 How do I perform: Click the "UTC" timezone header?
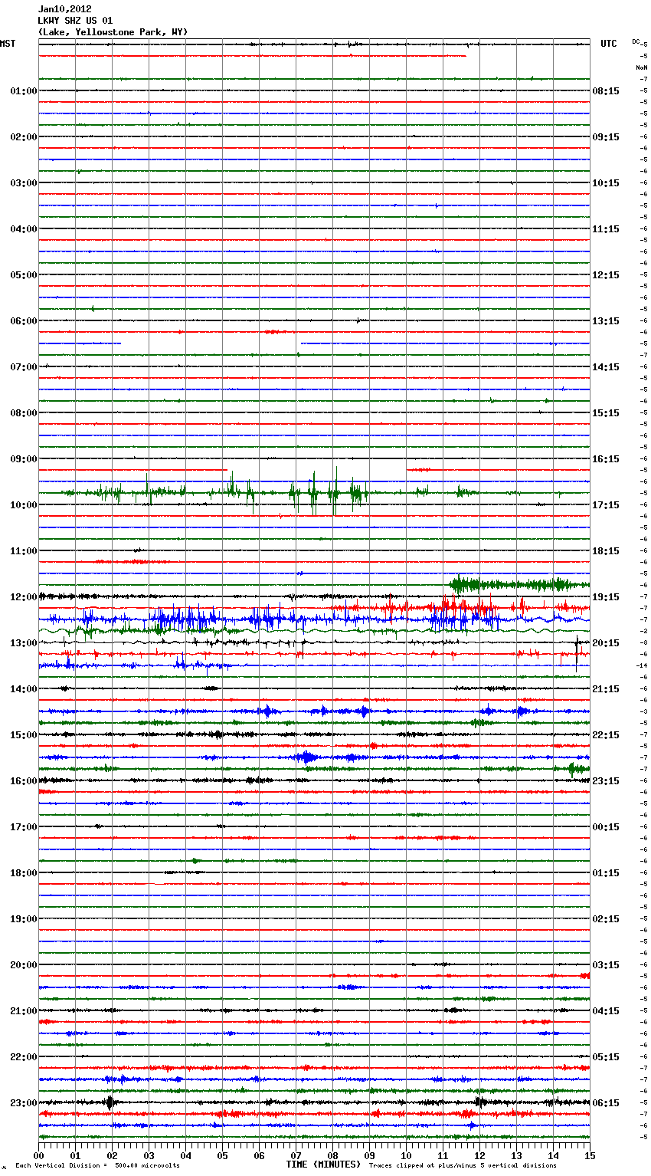coord(608,44)
